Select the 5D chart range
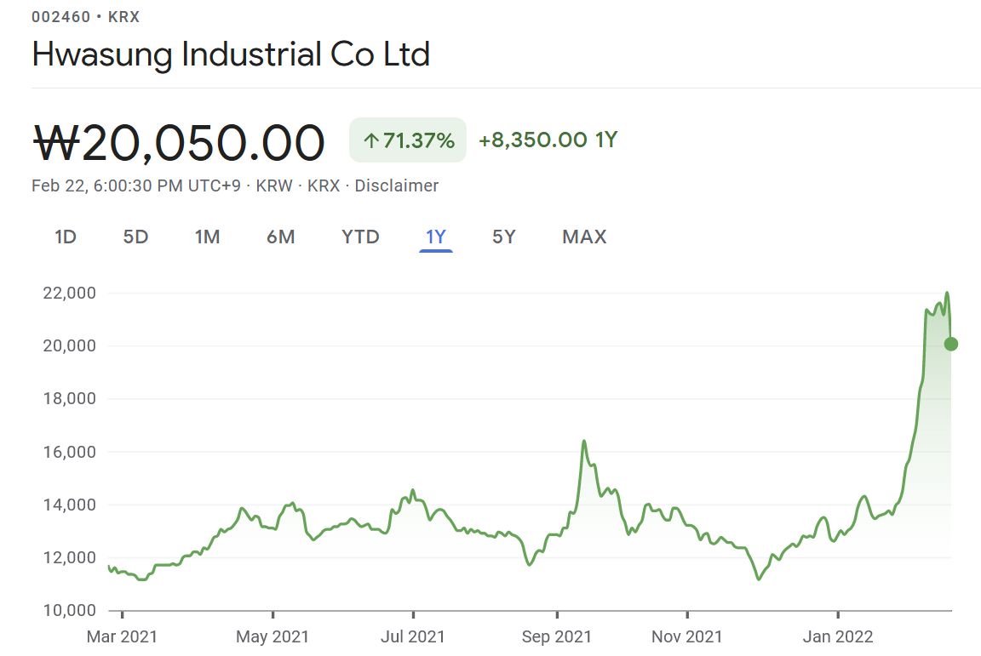Image resolution: width=981 pixels, height=656 pixels. [135, 237]
